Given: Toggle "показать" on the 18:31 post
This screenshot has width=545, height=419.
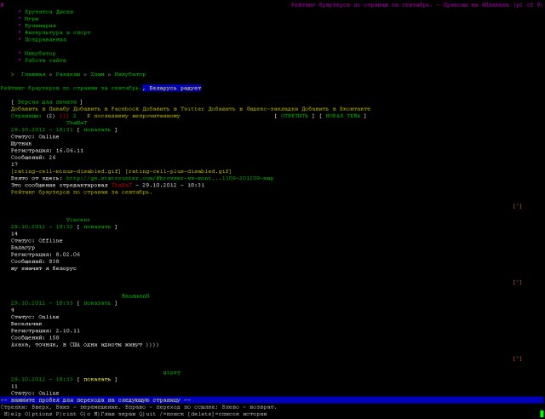Looking at the screenshot, I should 96,129.
